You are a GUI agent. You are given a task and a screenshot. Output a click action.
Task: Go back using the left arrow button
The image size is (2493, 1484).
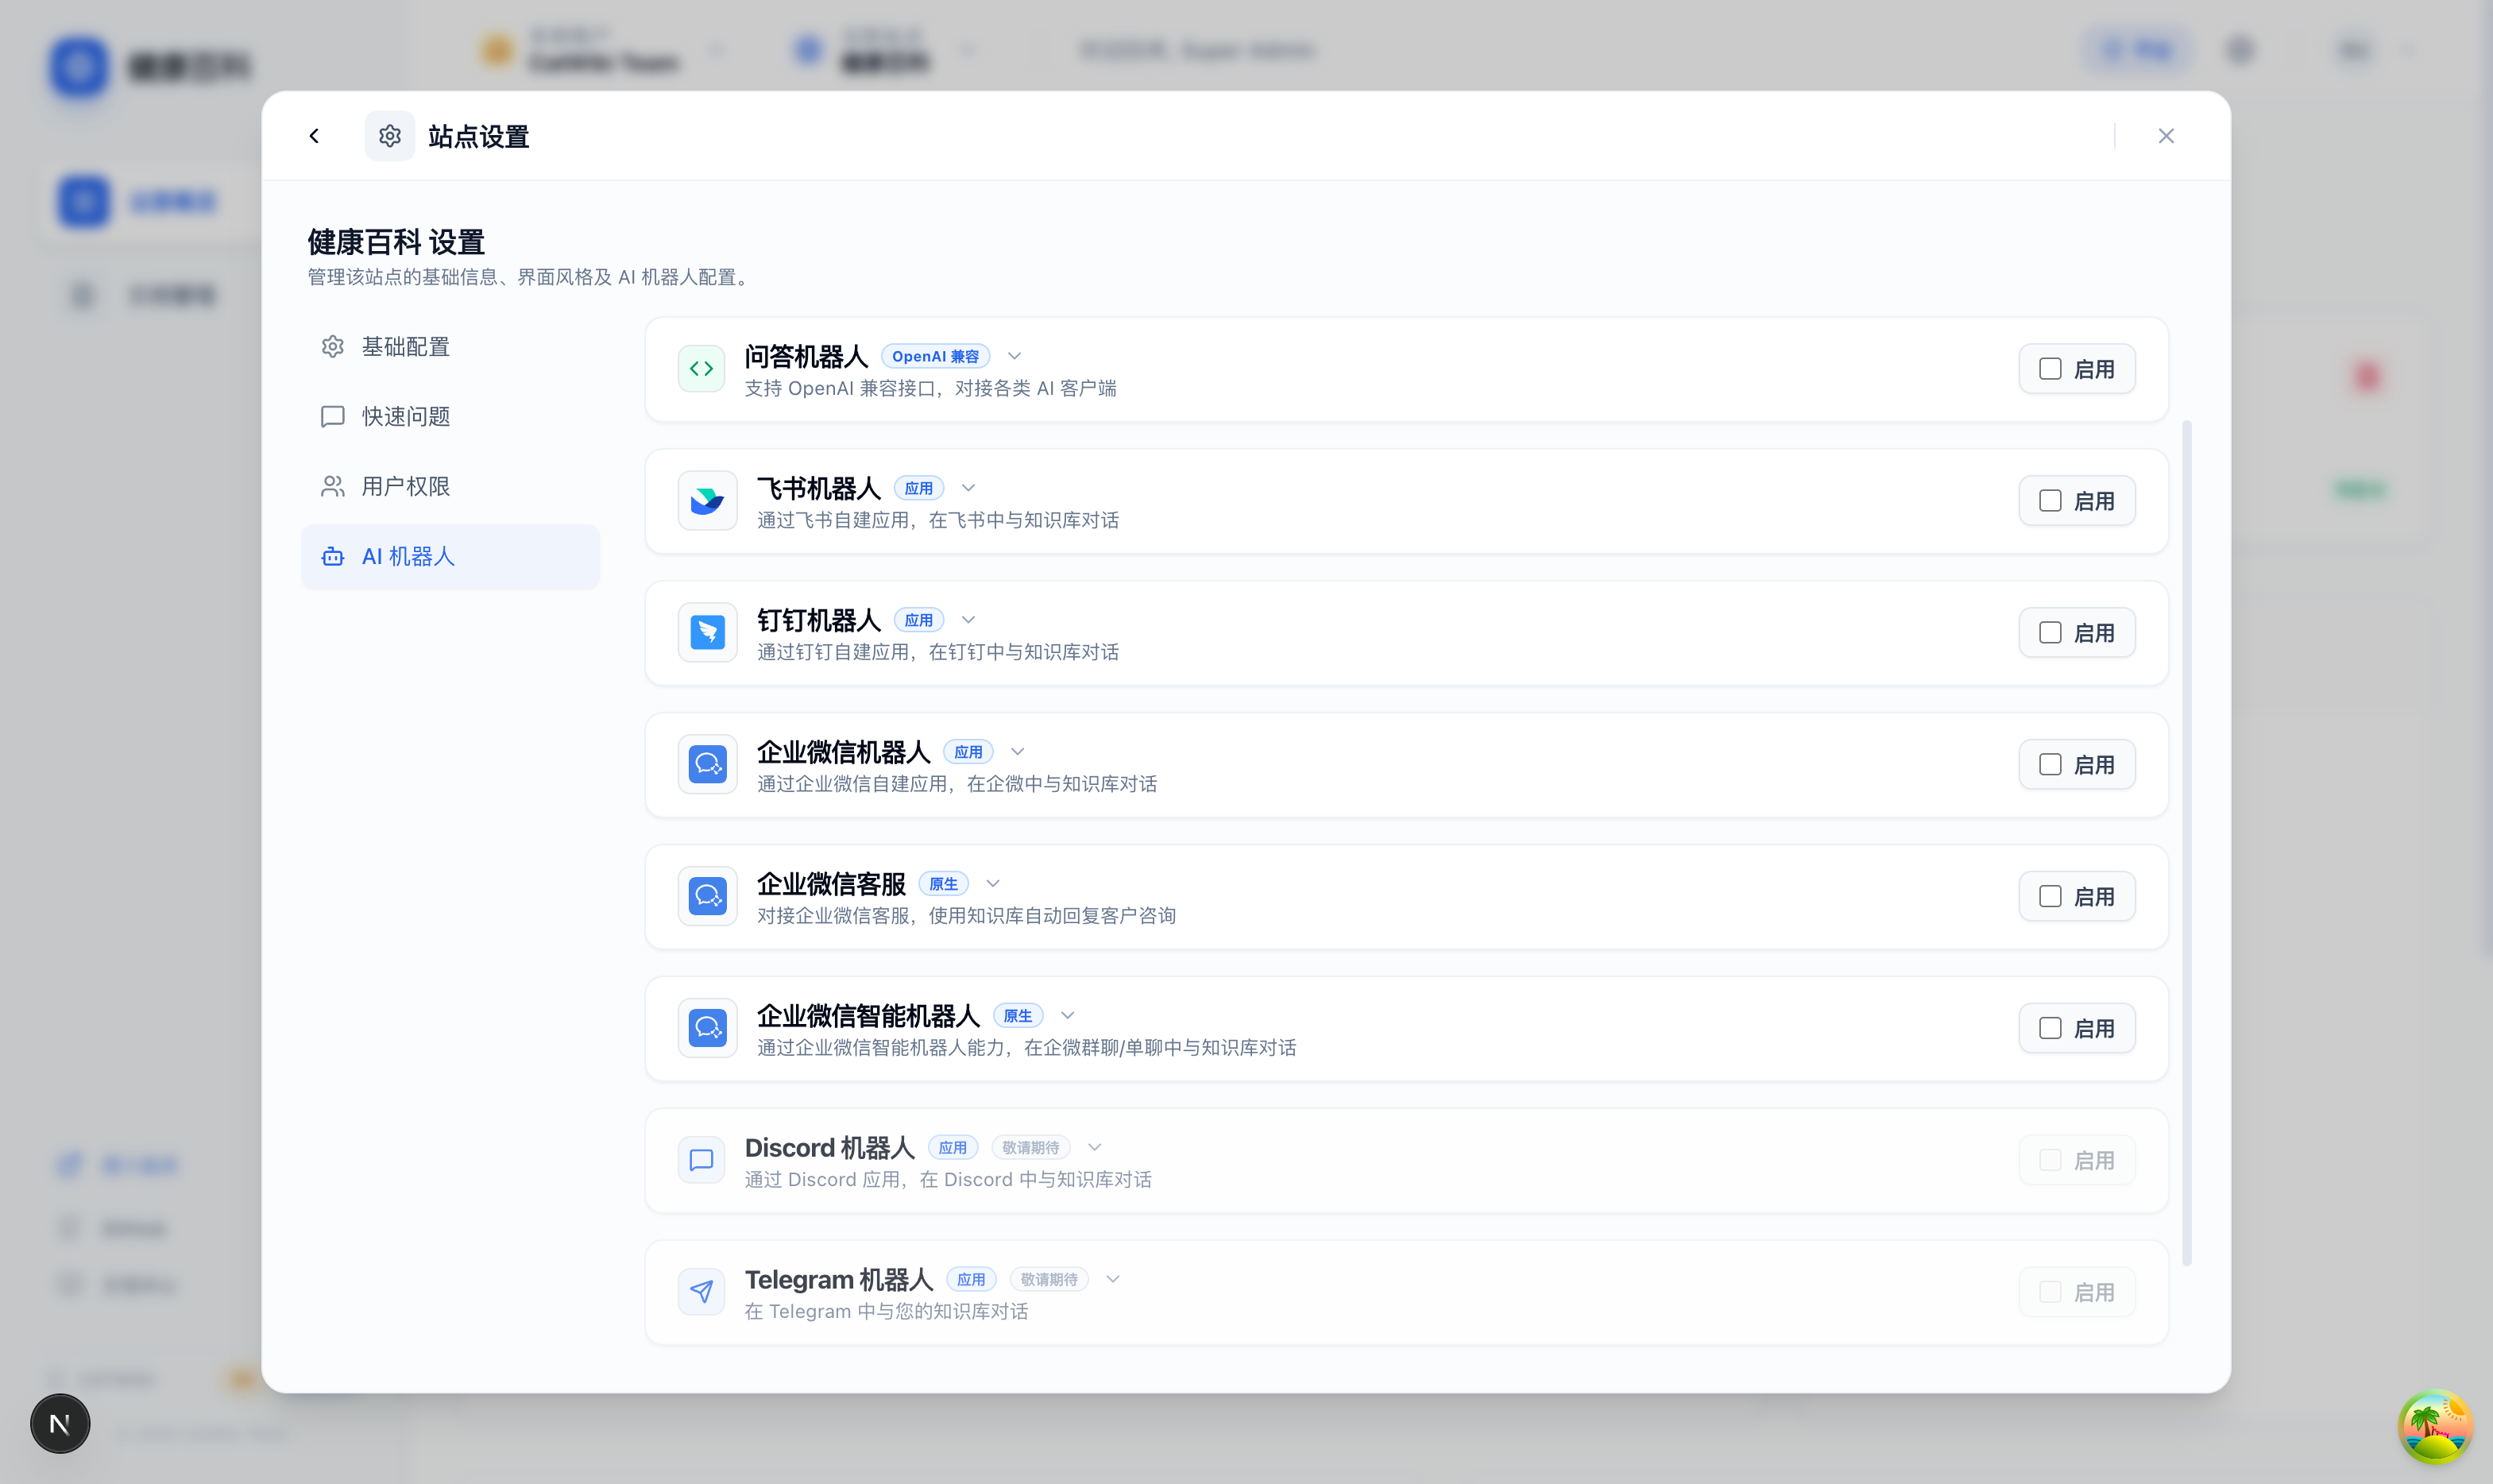315,135
